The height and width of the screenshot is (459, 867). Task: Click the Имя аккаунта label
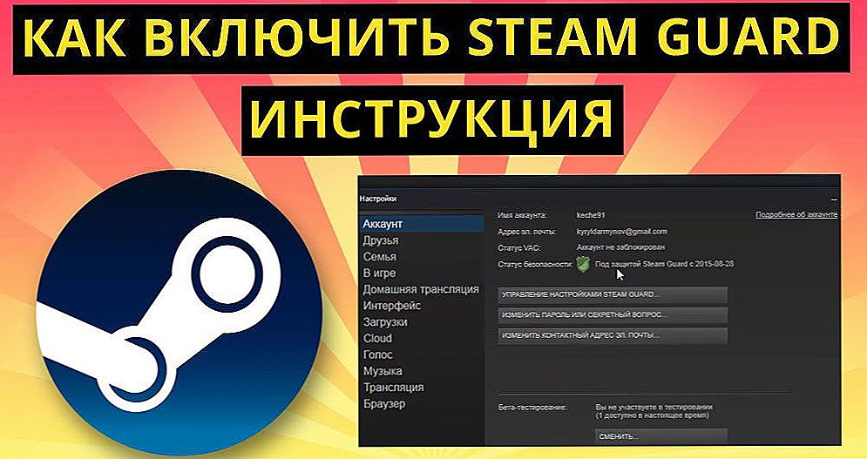coord(522,215)
